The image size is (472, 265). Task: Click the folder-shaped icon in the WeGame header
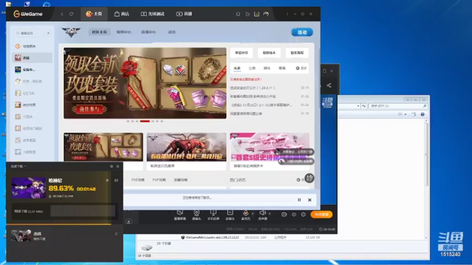click(247, 14)
